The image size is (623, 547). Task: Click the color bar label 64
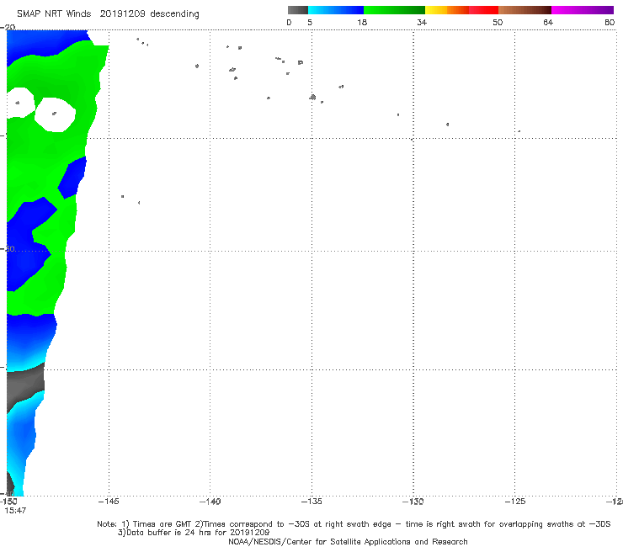coord(548,22)
